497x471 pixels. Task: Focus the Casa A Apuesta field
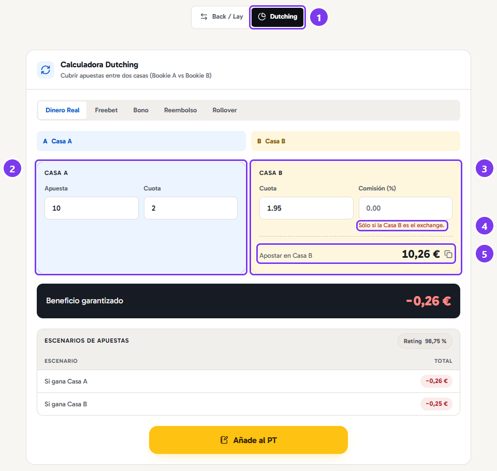tap(92, 208)
